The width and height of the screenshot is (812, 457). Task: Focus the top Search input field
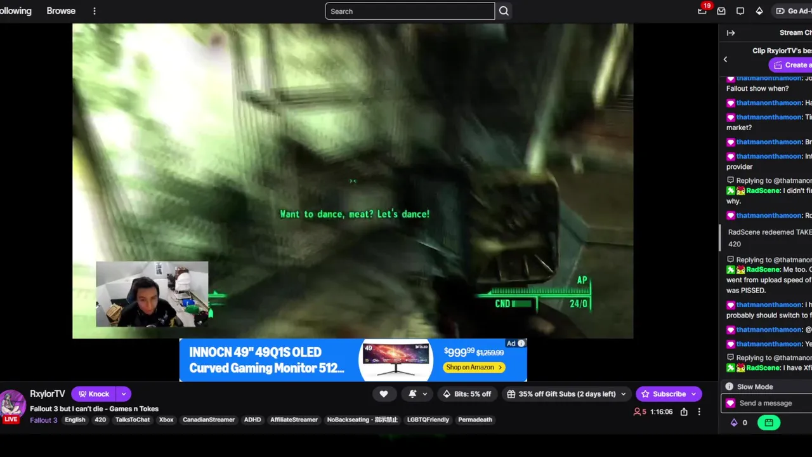coord(410,11)
